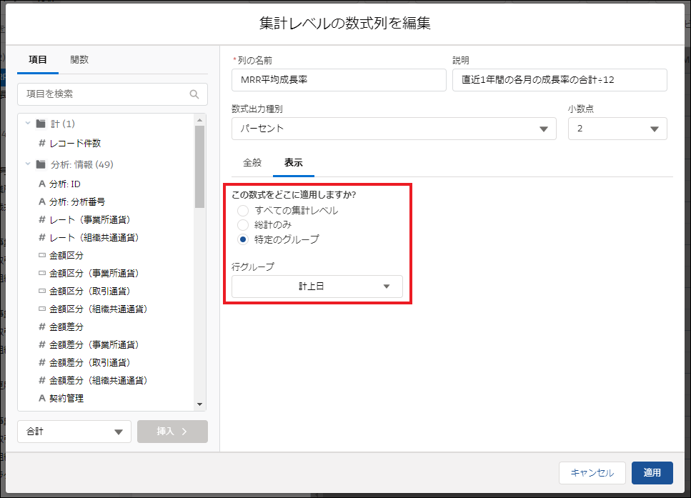
Task: Pick the 金額差分（事業所通貨） number field
Action: (93, 345)
